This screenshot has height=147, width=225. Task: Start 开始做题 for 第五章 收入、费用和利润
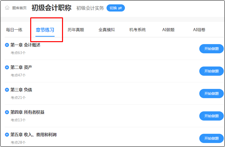click(x=212, y=138)
